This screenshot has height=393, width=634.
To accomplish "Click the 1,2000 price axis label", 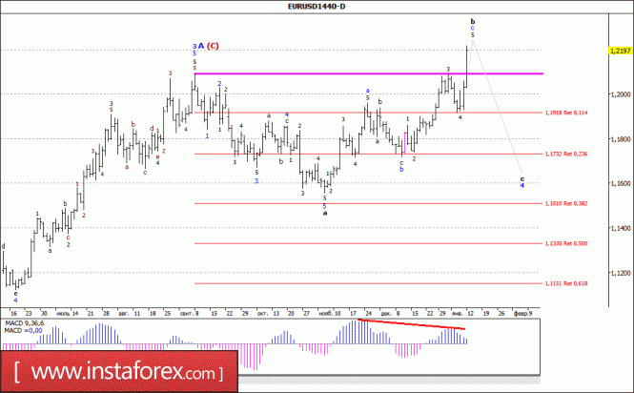I will [621, 94].
